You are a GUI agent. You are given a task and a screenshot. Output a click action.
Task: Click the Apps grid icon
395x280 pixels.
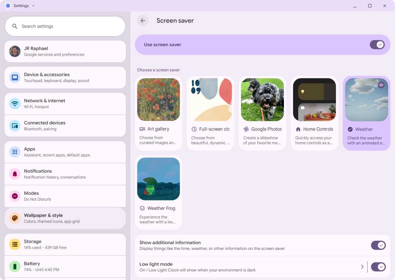tap(15, 152)
